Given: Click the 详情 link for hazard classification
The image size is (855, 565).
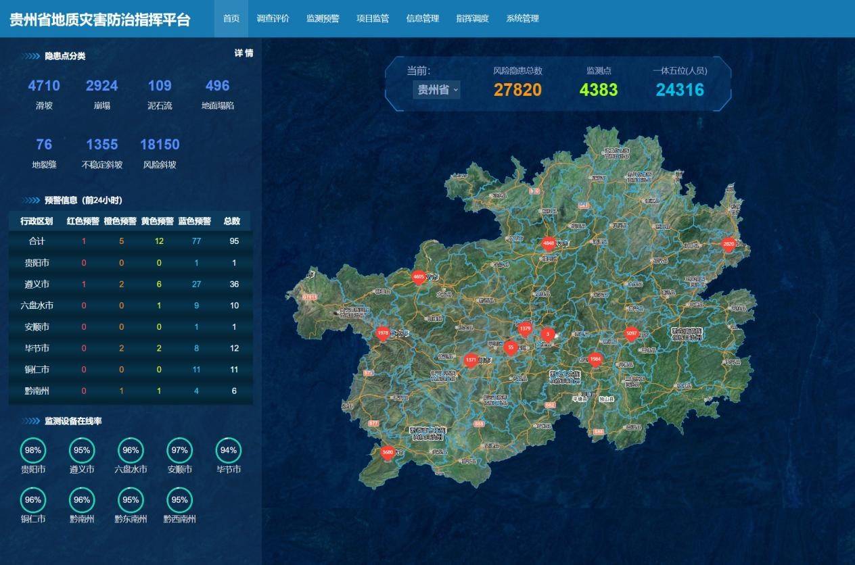Looking at the screenshot, I should coord(244,53).
